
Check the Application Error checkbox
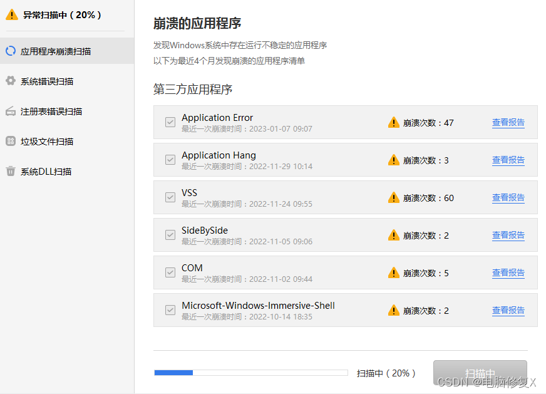tap(169, 122)
